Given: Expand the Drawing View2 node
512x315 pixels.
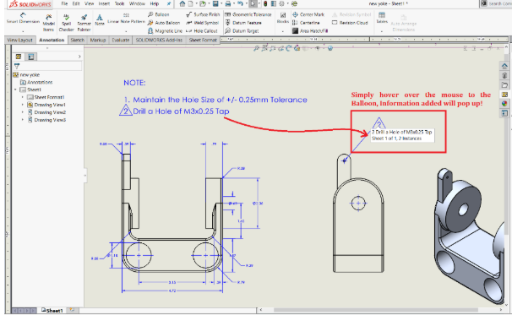Looking at the screenshot, I should pyautogui.click(x=23, y=112).
